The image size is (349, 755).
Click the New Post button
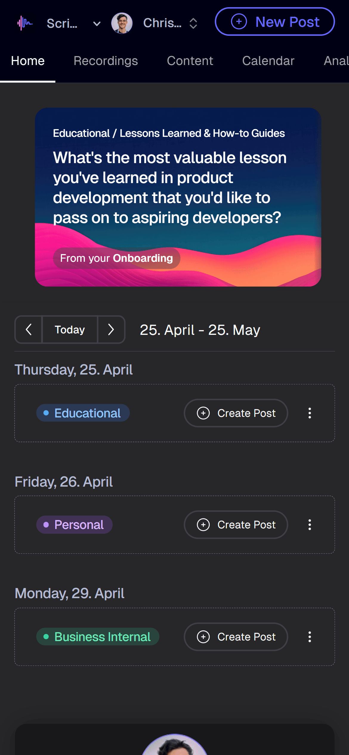[x=274, y=22]
